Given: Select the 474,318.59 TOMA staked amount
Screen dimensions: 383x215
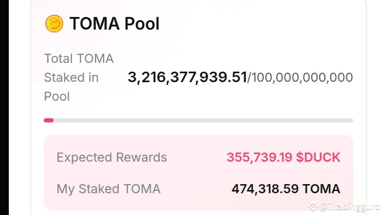Looking at the screenshot, I should (286, 189).
